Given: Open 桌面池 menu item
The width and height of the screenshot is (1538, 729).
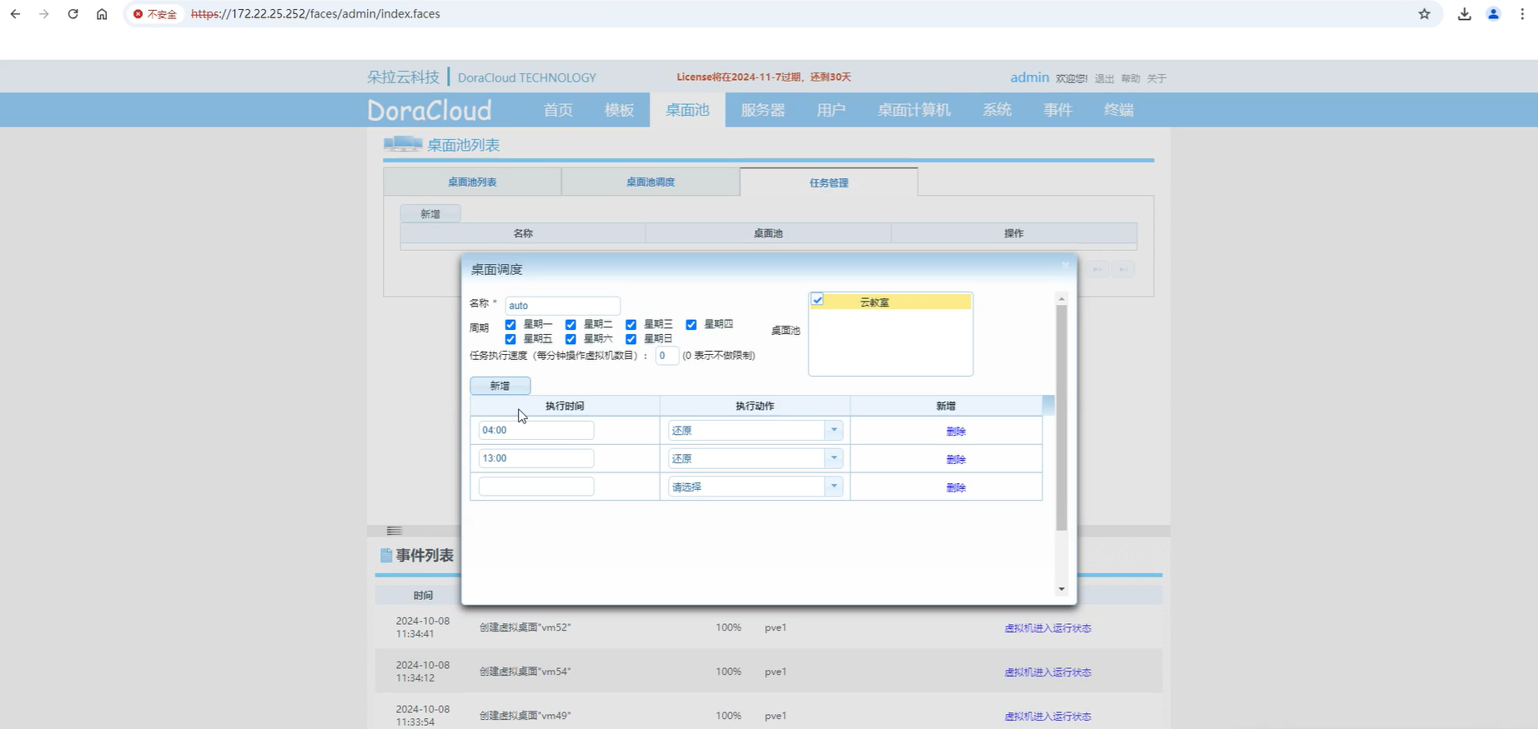Looking at the screenshot, I should point(687,110).
